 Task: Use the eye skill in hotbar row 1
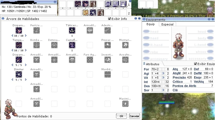click(108, 4)
